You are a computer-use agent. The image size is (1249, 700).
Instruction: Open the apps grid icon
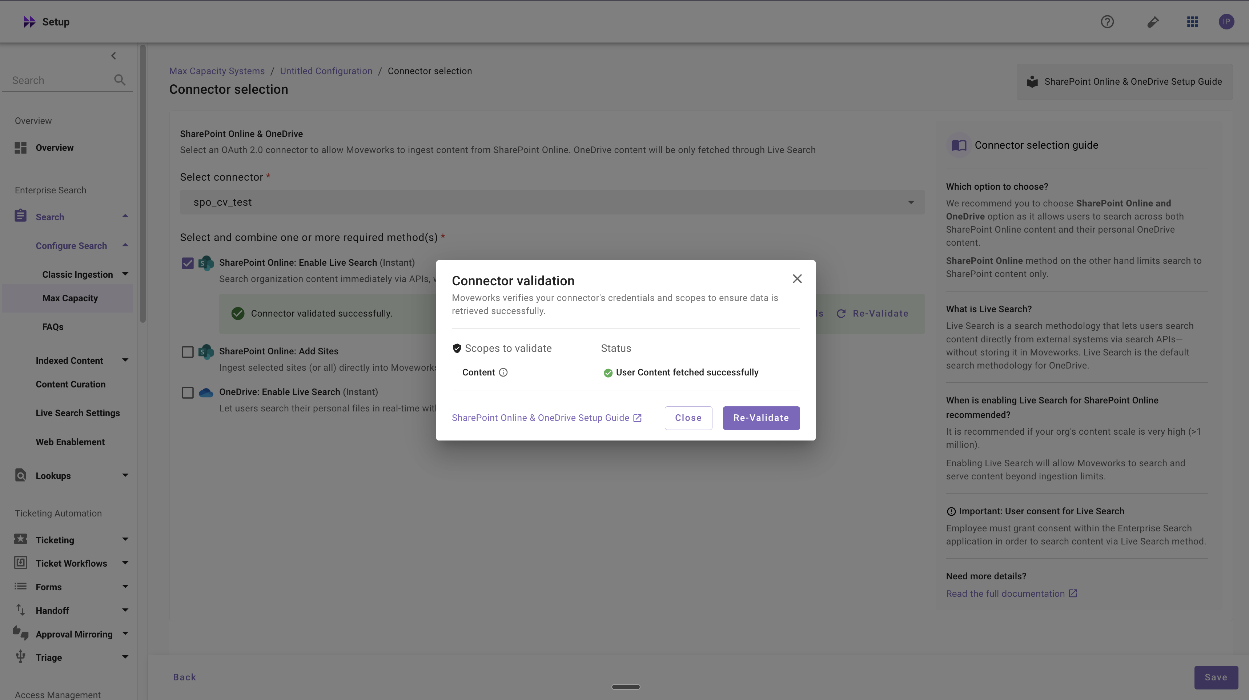click(1192, 22)
